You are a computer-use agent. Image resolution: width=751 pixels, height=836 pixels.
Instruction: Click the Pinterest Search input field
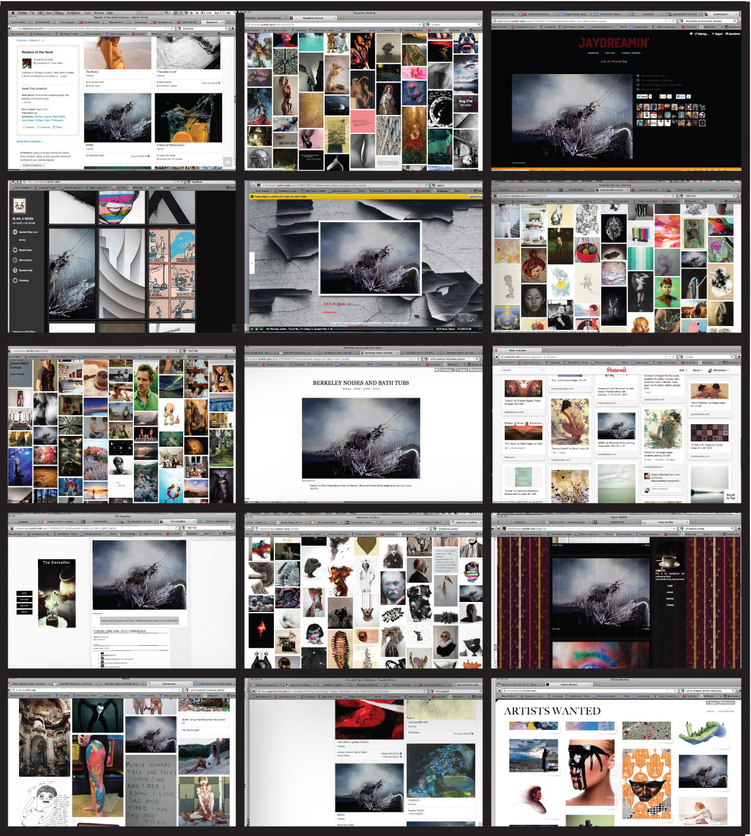click(x=520, y=370)
